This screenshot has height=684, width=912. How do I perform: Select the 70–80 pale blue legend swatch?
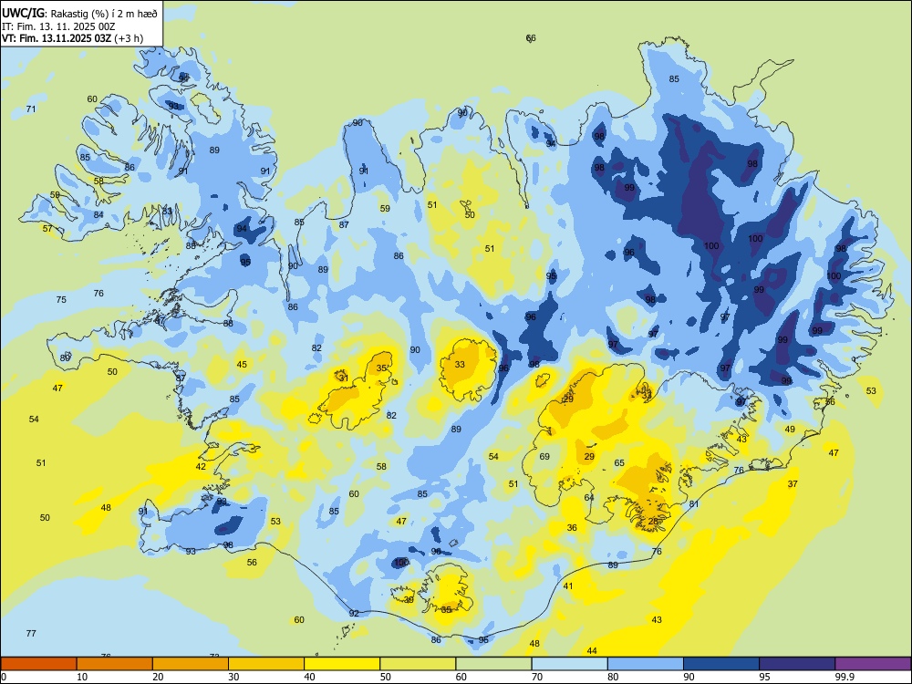(x=569, y=664)
